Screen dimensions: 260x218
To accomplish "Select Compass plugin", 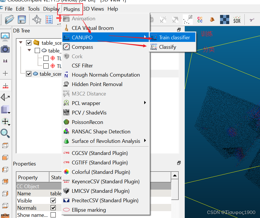I will coord(106,47).
